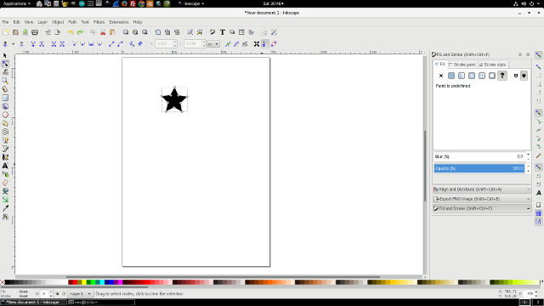Click the Y coordinate input field

[195, 44]
